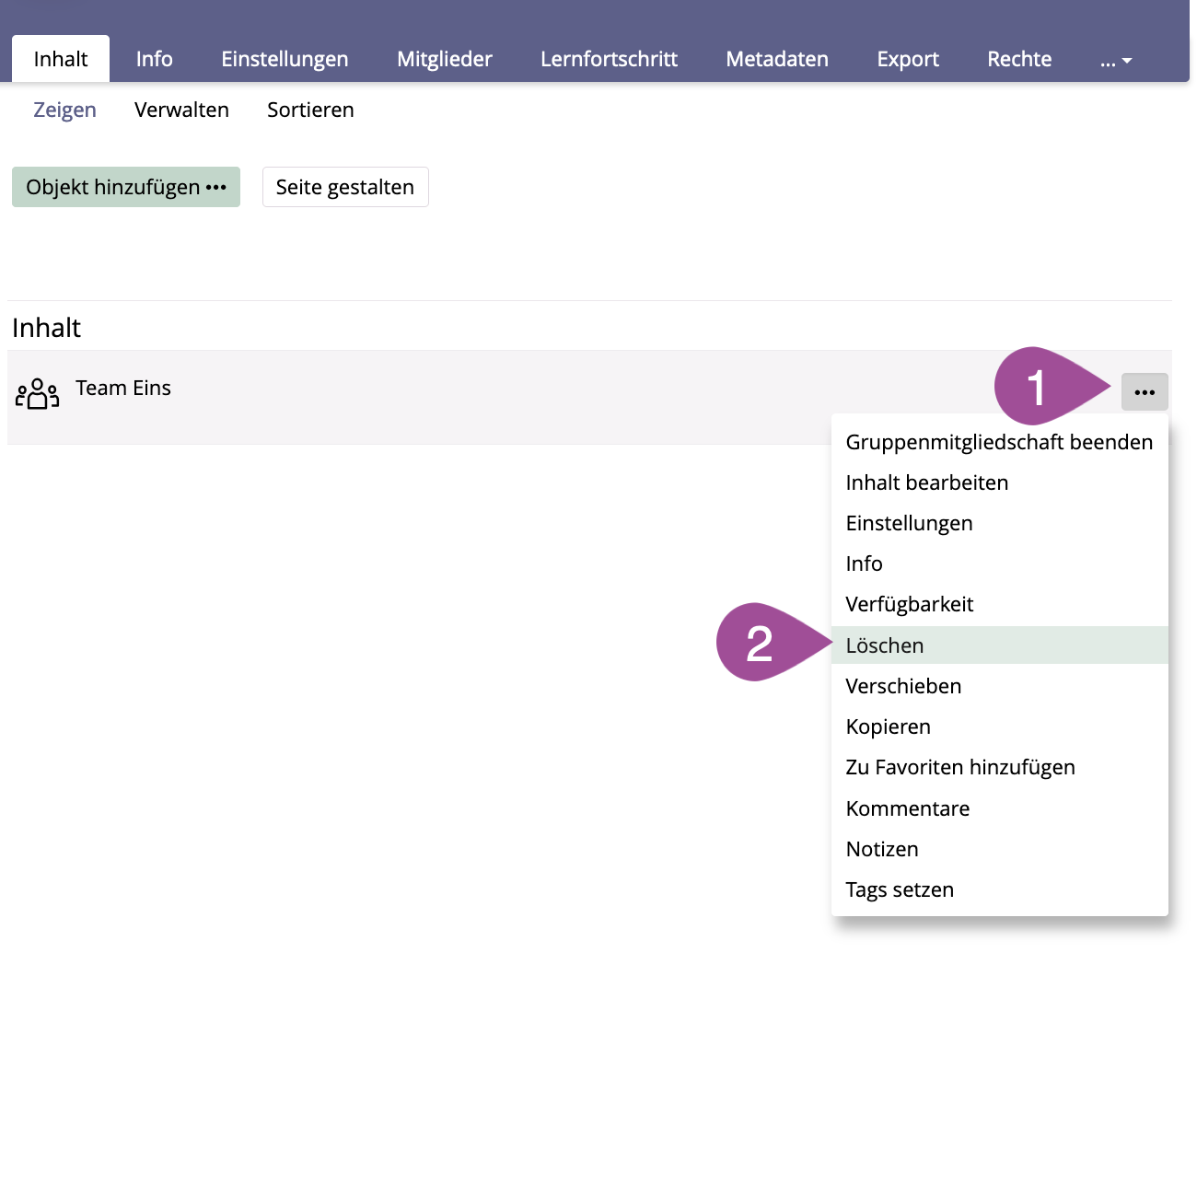Open the Export tab
The width and height of the screenshot is (1197, 1197).
coord(907,59)
